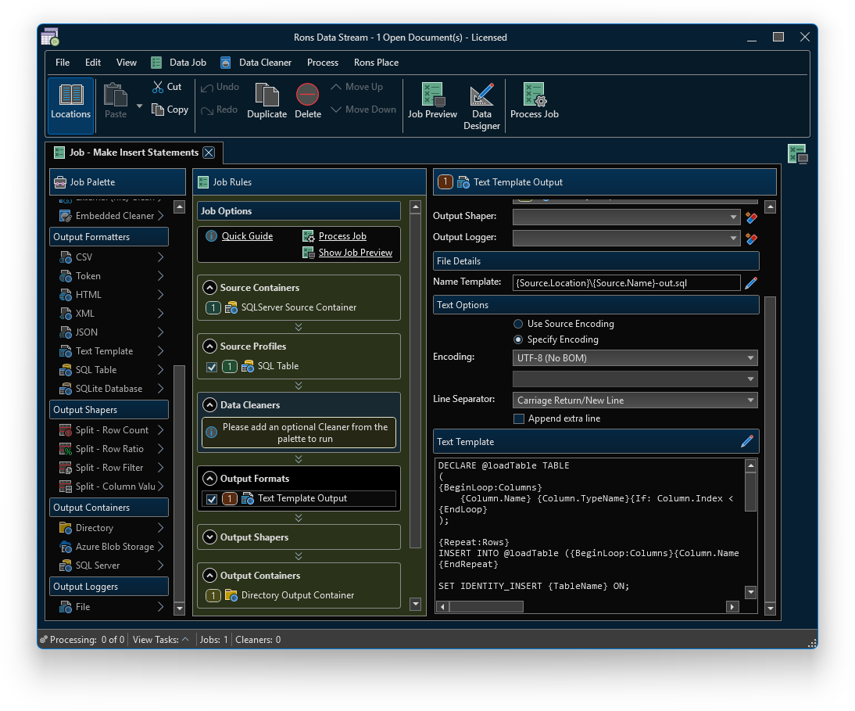This screenshot has height=711, width=855.
Task: Select Azure Blob Storage container icon
Action: click(x=66, y=547)
